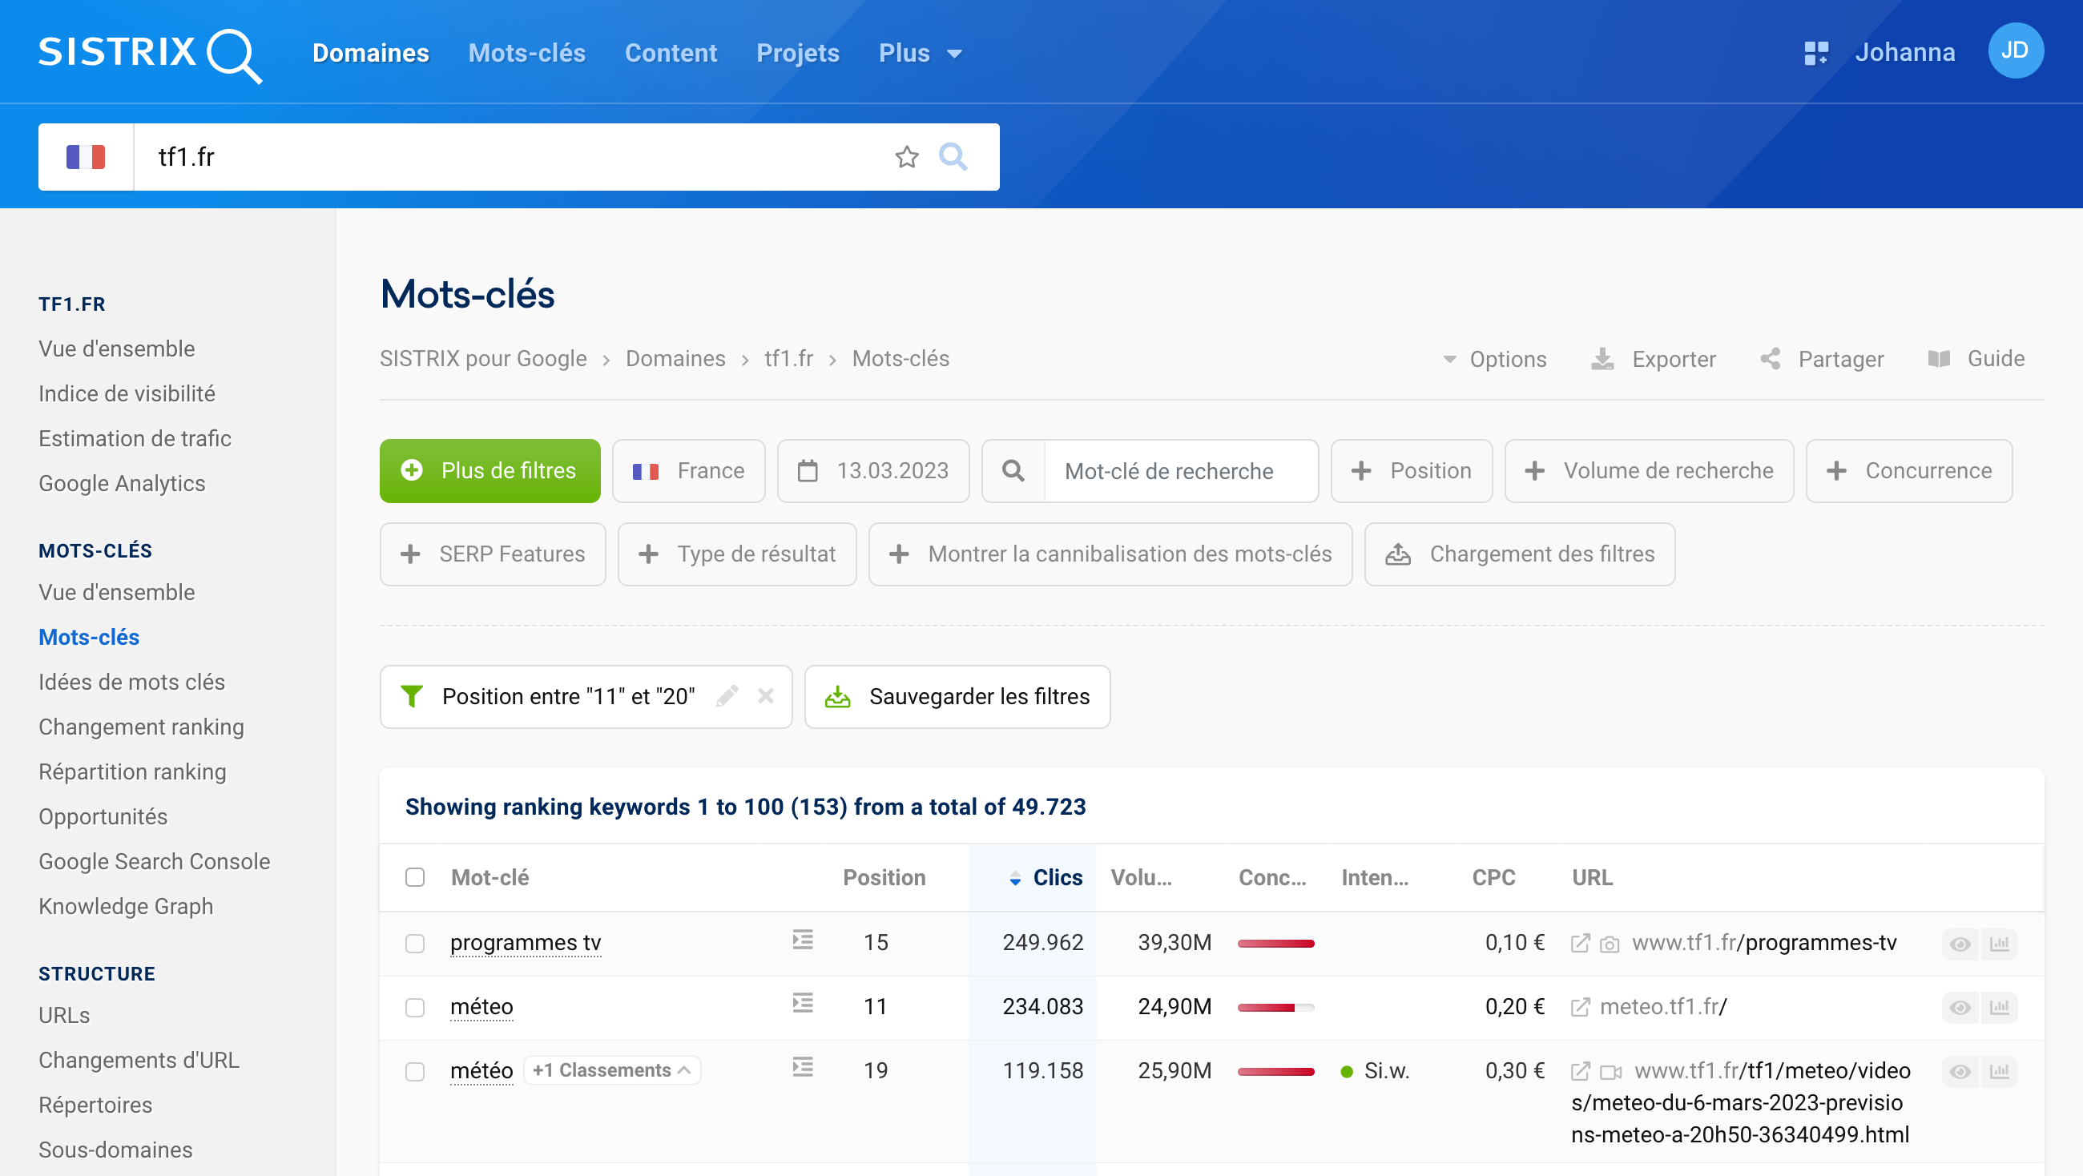Sort the table by the Clics column
Viewport: 2083px width, 1176px height.
coord(1046,877)
